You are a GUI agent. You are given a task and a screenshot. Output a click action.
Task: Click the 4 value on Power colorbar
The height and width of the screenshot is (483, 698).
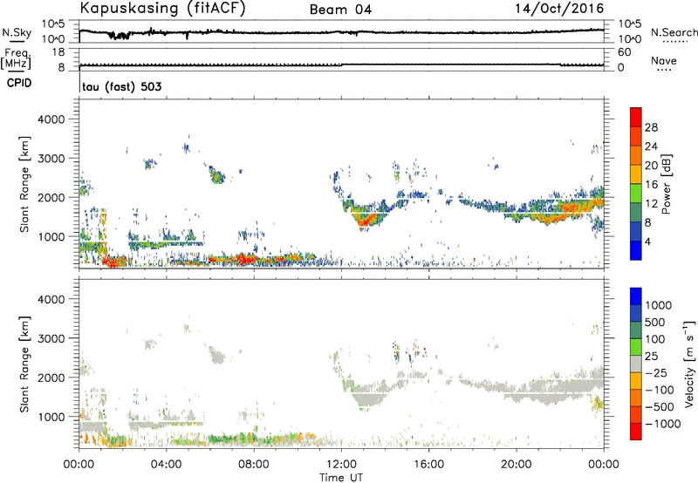point(647,241)
